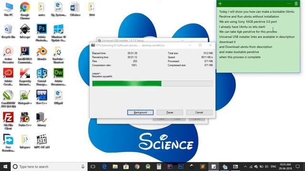Switch to Sublime Text on the taskbar
The image size is (305, 171).
[203, 167]
